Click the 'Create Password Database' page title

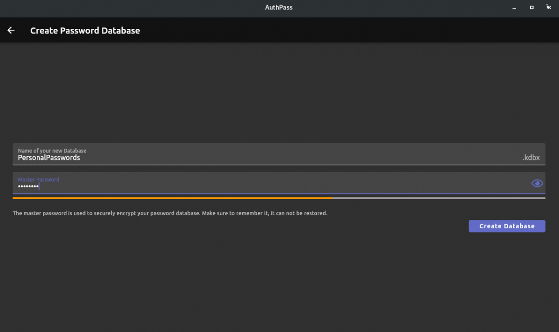(85, 31)
